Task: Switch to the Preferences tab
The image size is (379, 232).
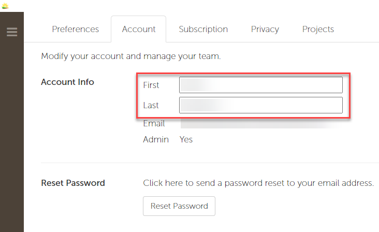Action: point(76,29)
